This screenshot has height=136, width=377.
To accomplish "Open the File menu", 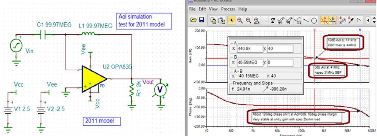I will pos(192,9).
